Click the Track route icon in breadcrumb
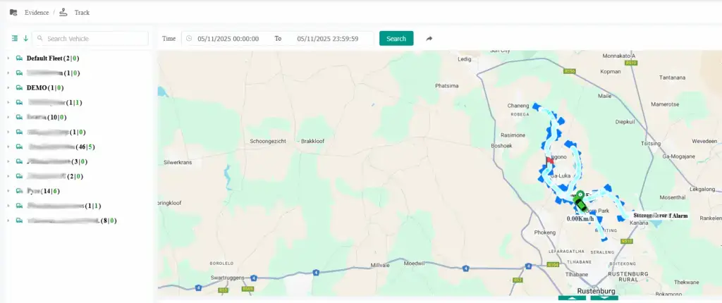722x303 pixels. 63,13
